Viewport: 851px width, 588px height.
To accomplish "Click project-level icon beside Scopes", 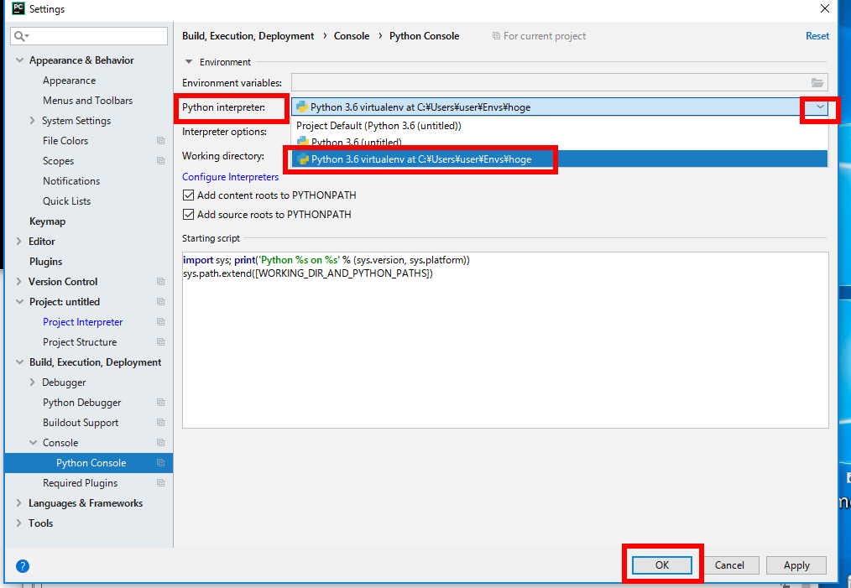I will (x=160, y=160).
